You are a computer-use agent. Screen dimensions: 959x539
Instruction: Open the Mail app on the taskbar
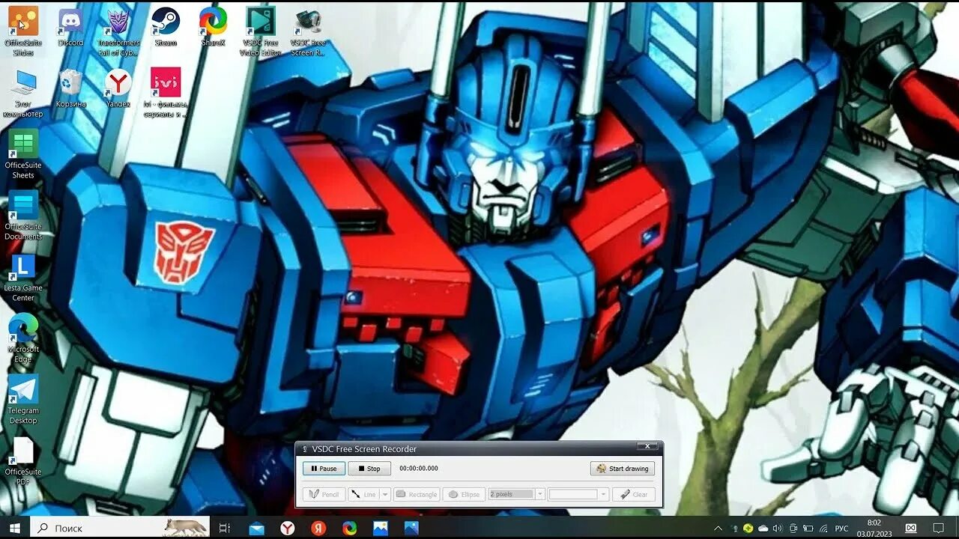pos(256,528)
